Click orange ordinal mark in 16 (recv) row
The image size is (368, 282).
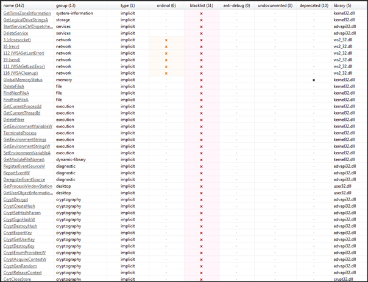pos(166,47)
